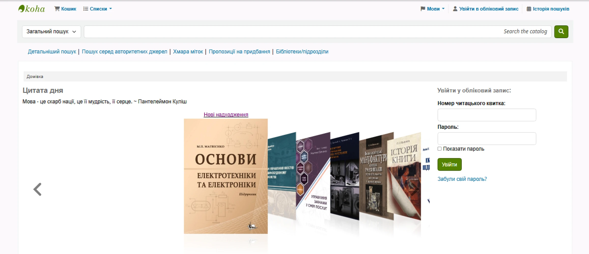Go to Хмара міток tag cloud

tap(188, 52)
